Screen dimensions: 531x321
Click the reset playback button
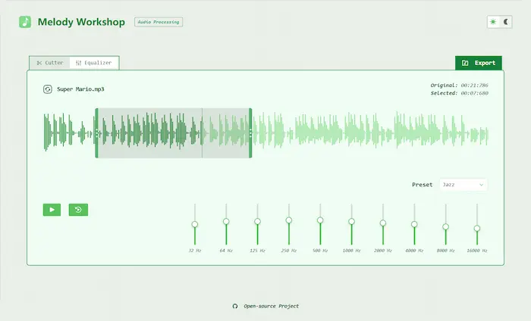[78, 210]
